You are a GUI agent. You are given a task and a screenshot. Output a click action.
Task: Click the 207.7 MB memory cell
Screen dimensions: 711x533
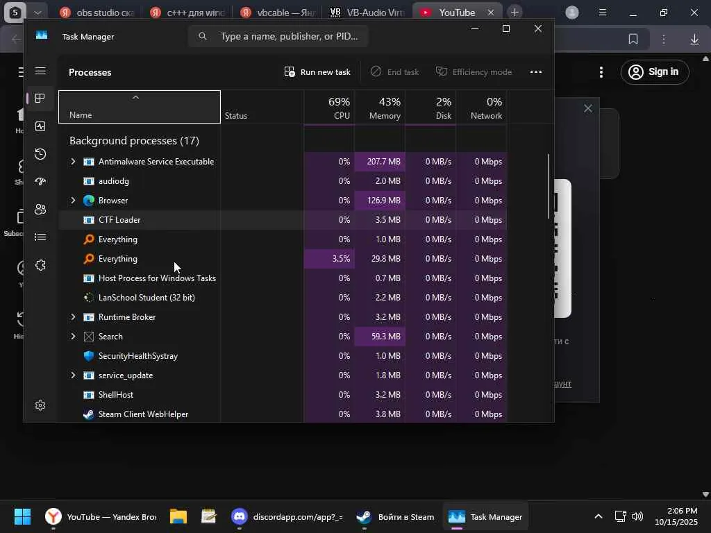point(380,161)
